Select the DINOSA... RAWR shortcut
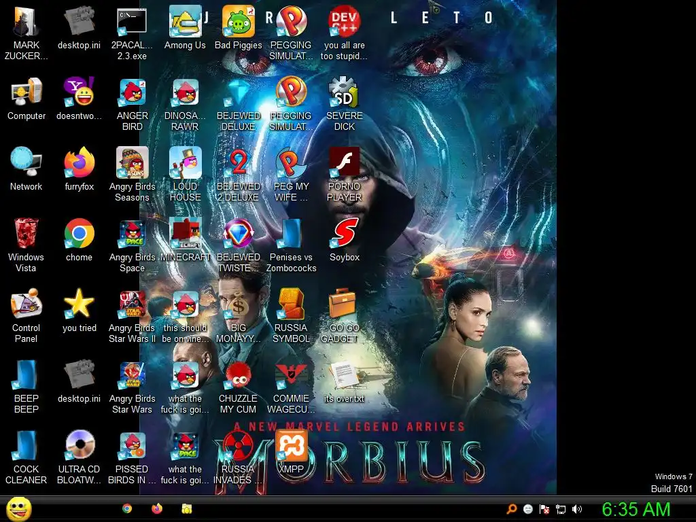696x522 pixels. click(185, 103)
